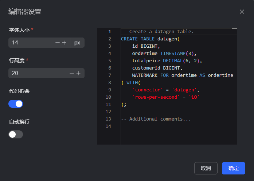The width and height of the screenshot is (254, 181).
Task: Click line number 8 in the gutter
Action: (109, 83)
